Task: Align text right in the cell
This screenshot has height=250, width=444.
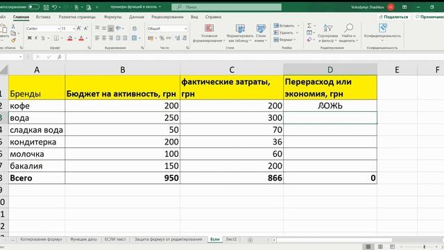Action: coord(111,38)
